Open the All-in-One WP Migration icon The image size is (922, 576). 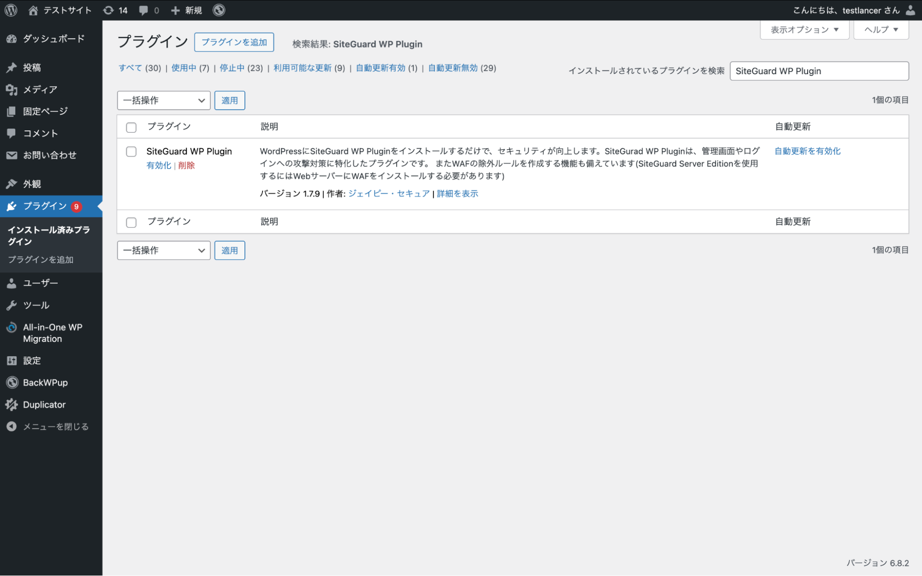pos(12,328)
